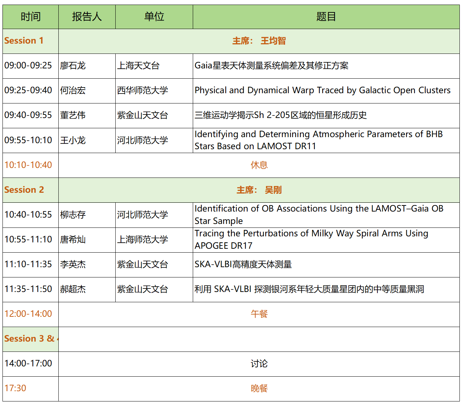Click the Physical and Dynamical Warp title
Screen dimensions: 463x405
click(322, 90)
